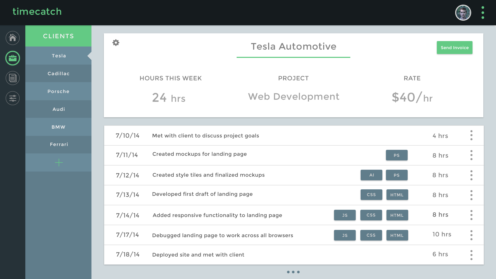Open options menu for 7/13/14 entry
Viewport: 496px width, 279px height.
pyautogui.click(x=471, y=195)
